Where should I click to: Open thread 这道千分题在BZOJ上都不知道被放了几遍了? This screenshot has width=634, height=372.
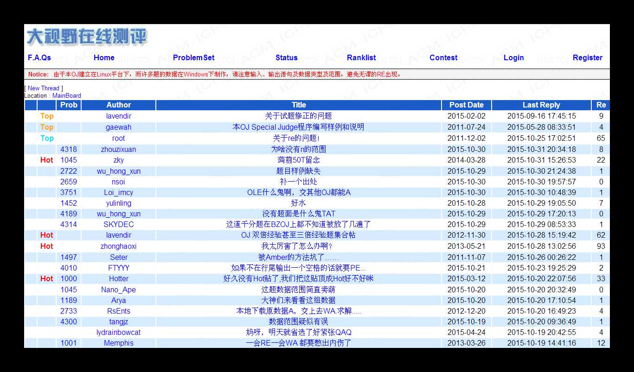(299, 224)
